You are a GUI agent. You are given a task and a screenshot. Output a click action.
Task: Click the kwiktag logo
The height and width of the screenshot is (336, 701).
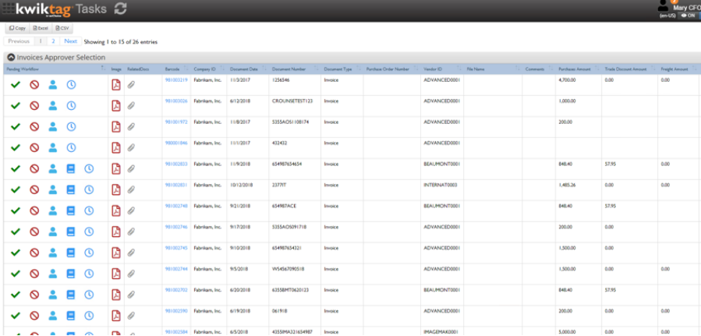point(44,9)
